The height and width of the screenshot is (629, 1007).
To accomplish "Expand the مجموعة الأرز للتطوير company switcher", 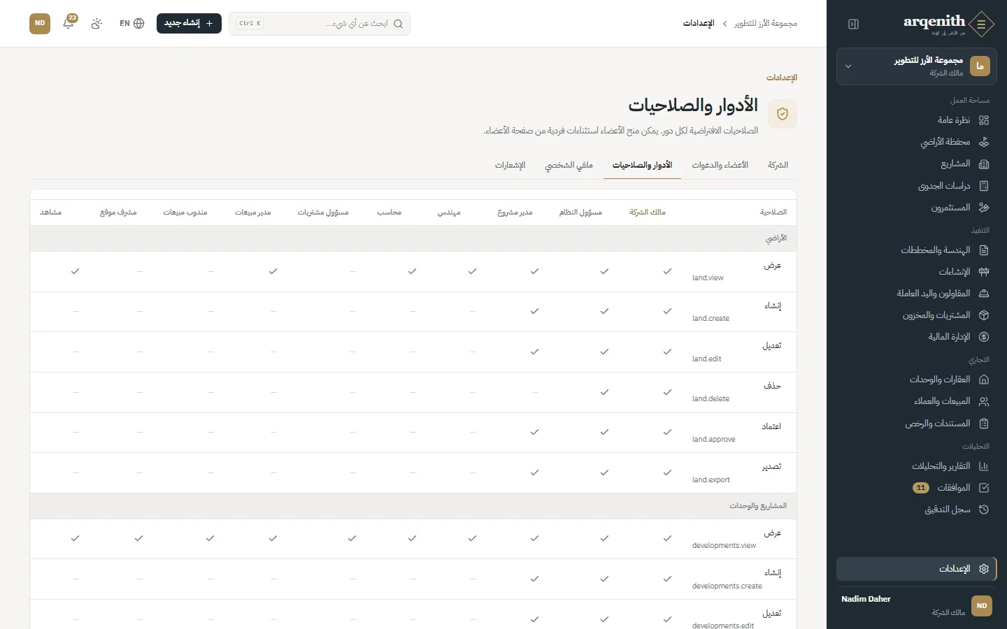I will 916,66.
